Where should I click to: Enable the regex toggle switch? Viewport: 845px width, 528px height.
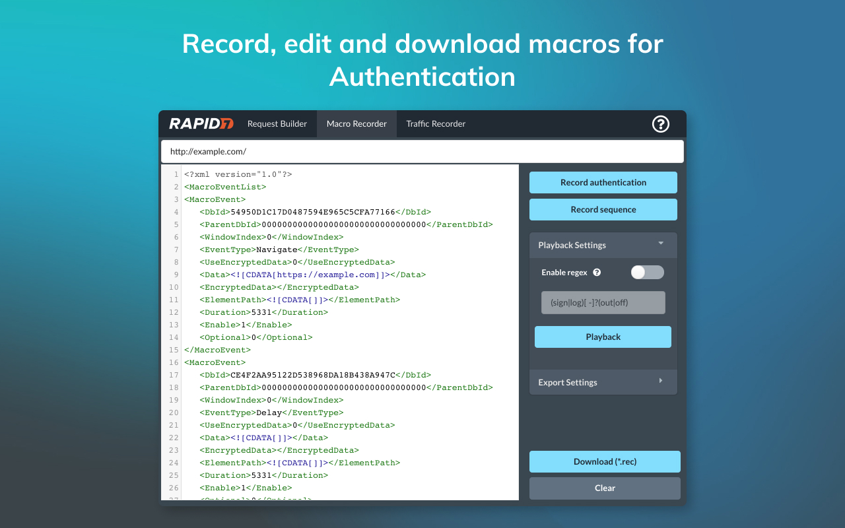[x=647, y=272]
